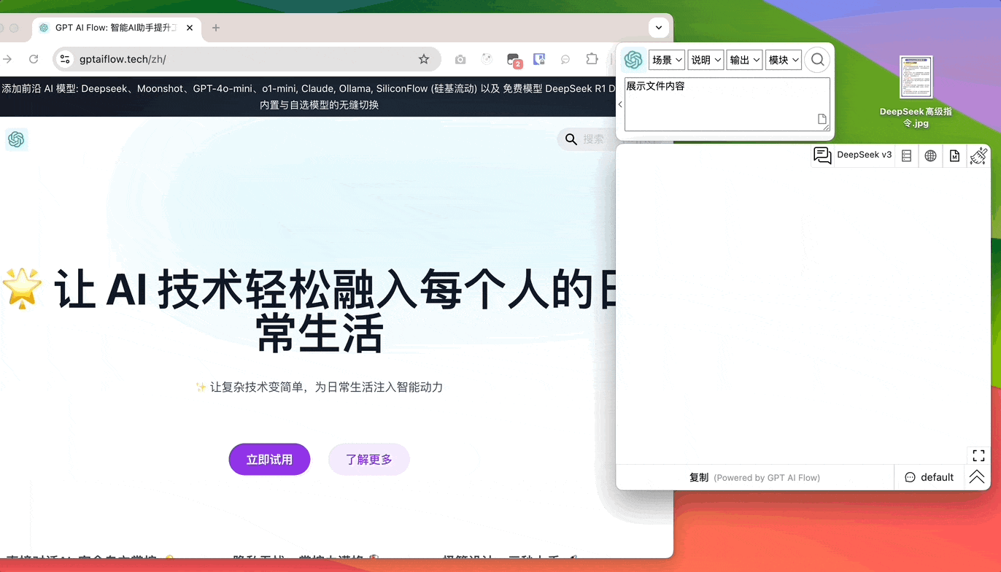Click the speech bubble extension icon

point(565,59)
